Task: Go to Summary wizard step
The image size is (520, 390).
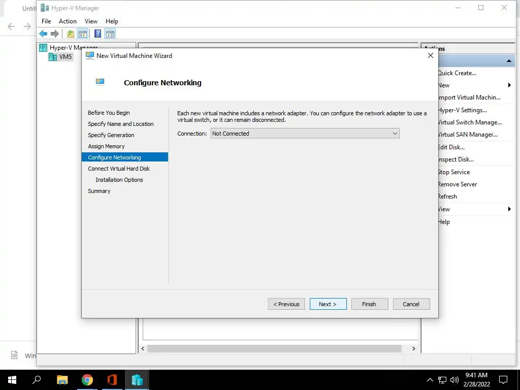Action: (99, 191)
